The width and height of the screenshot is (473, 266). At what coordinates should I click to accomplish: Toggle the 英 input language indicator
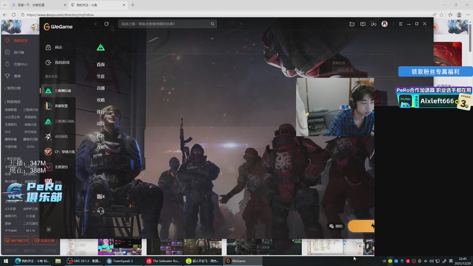pyautogui.click(x=451, y=261)
